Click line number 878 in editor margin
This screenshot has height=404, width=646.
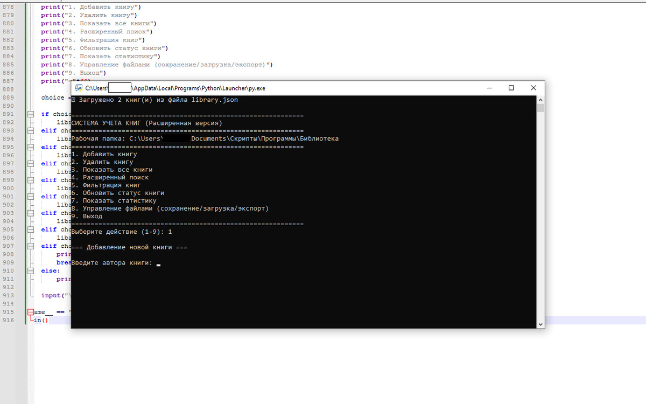tap(8, 7)
